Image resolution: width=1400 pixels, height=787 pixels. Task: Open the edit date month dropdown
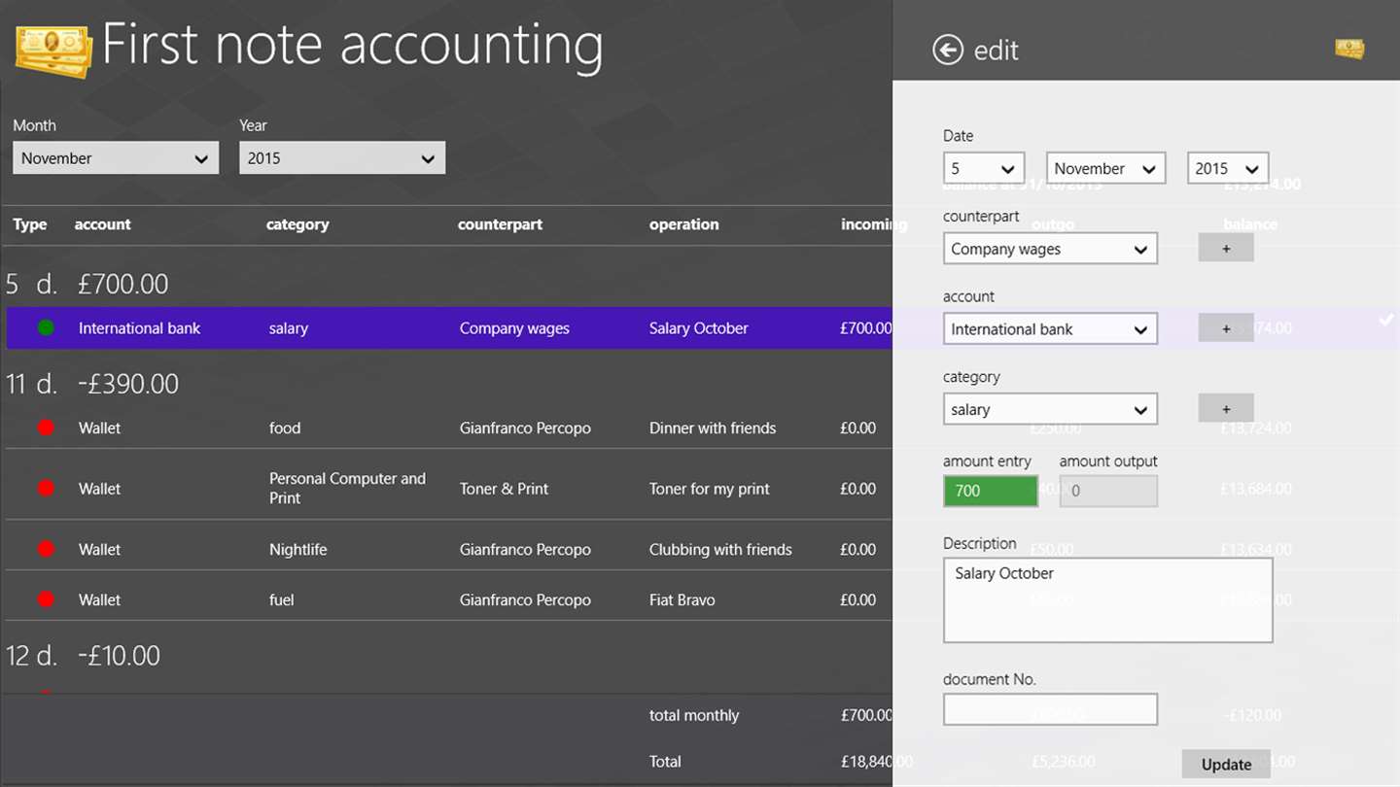pos(1105,168)
